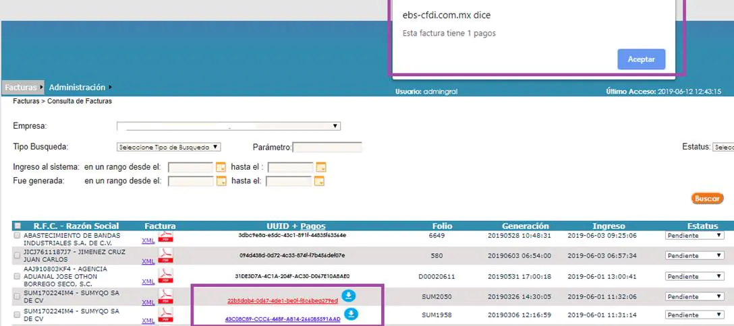This screenshot has height=326, width=734.
Task: Change Estatus dropdown for folio 6649
Action: click(x=694, y=236)
